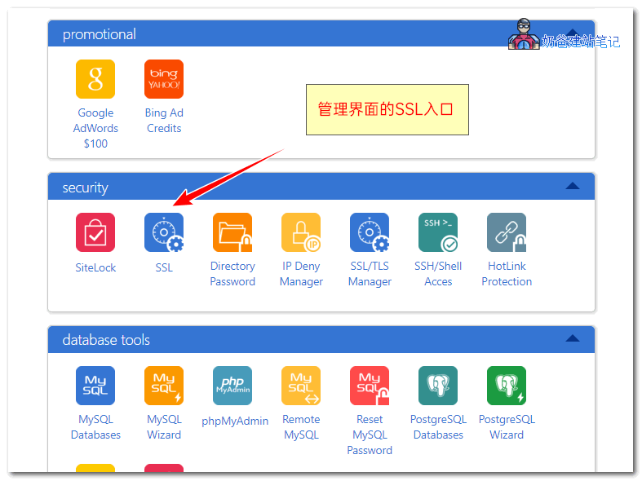
Task: Open the MySQL Databases icon
Action: 95,386
